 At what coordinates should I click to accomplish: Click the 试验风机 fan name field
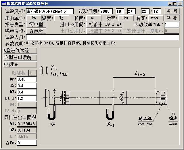pyautogui.click(x=50, y=11)
